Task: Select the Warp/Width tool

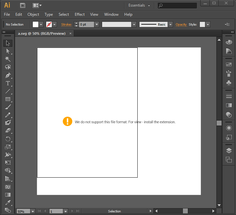Action: tap(8, 155)
